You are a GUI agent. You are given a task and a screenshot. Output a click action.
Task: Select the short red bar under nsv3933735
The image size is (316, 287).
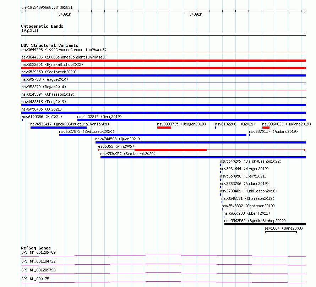pyautogui.click(x=164, y=128)
